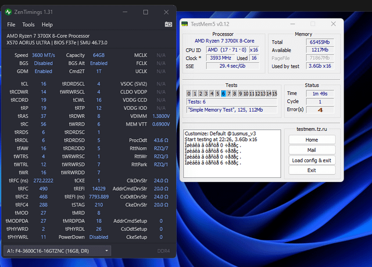The image size is (372, 267).
Task: Click the Speed value 3600 MT/s
Action: coord(44,55)
